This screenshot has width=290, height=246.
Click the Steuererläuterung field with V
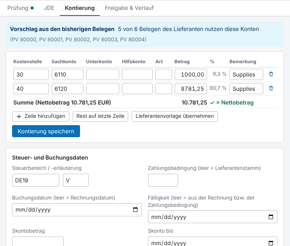76,180
